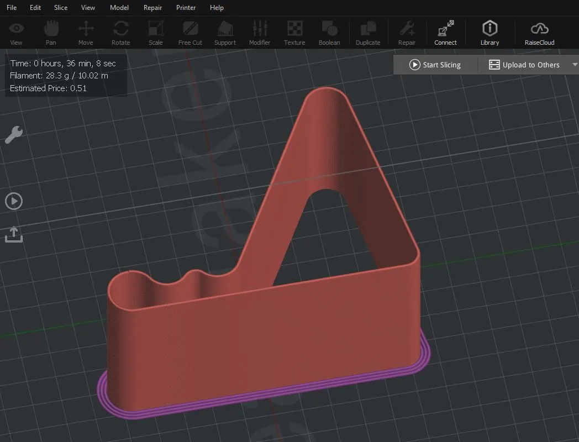The height and width of the screenshot is (442, 579).
Task: Open the Slice menu
Action: [x=61, y=8]
